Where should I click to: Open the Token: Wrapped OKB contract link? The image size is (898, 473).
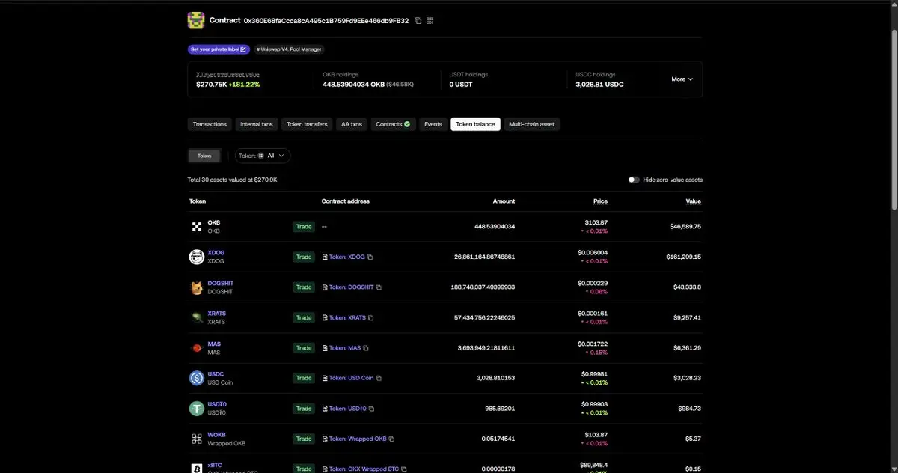tap(358, 439)
